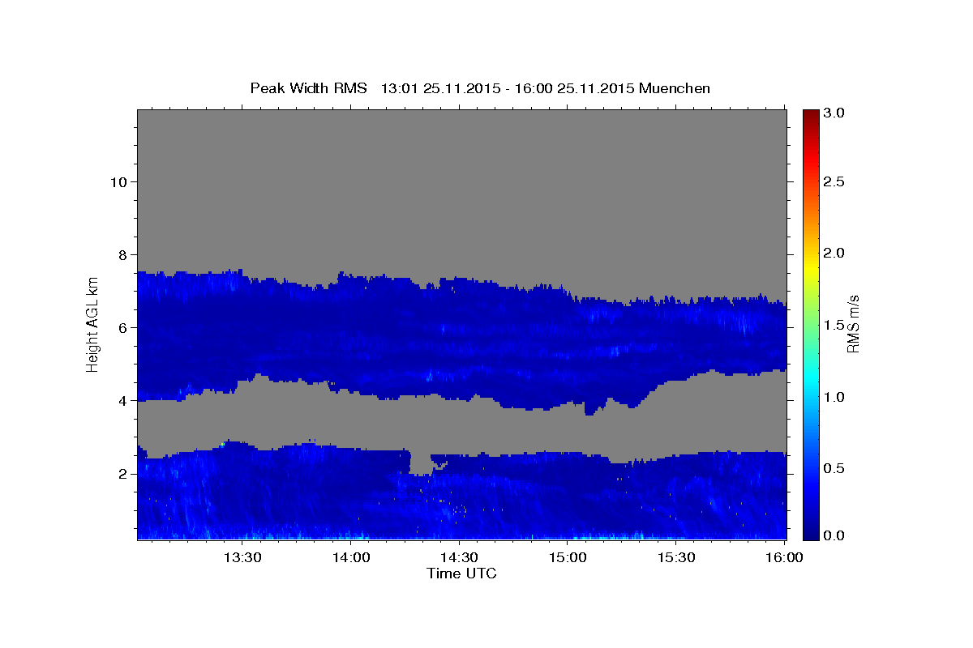Click the colorbar value 1.0
This screenshot has height=648, width=973.
pos(834,397)
